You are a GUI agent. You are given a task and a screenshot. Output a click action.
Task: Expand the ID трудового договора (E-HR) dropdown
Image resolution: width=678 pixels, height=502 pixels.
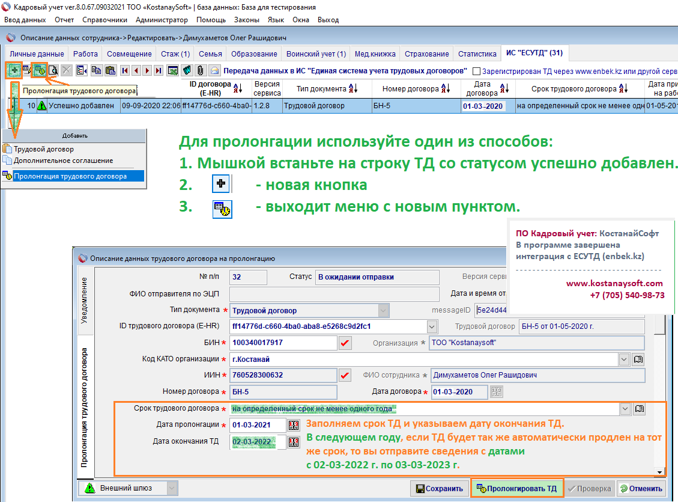click(x=432, y=326)
